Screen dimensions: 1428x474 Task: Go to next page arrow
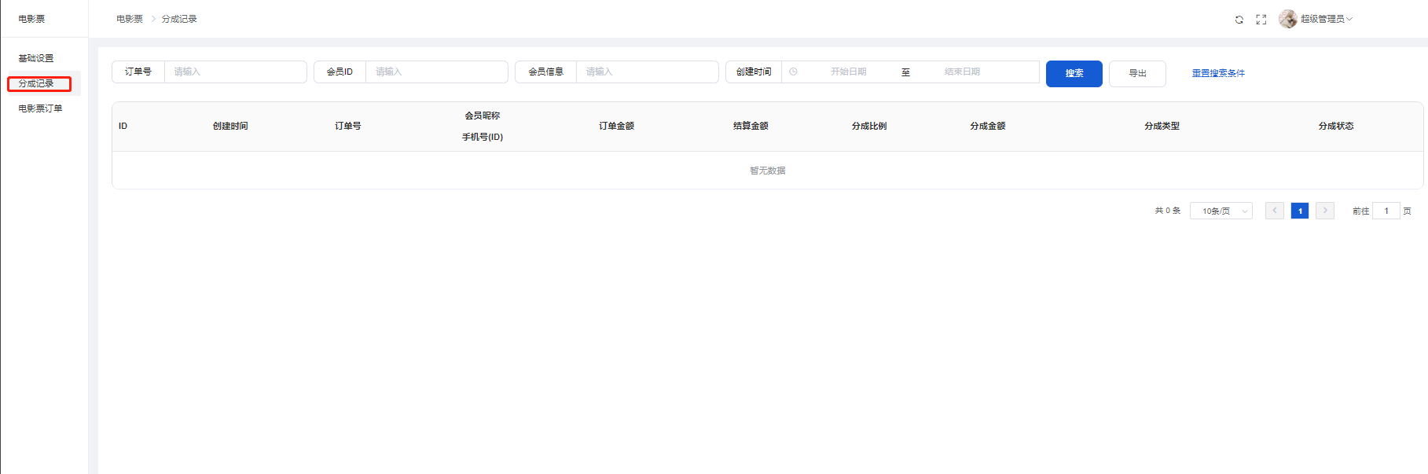(1324, 211)
